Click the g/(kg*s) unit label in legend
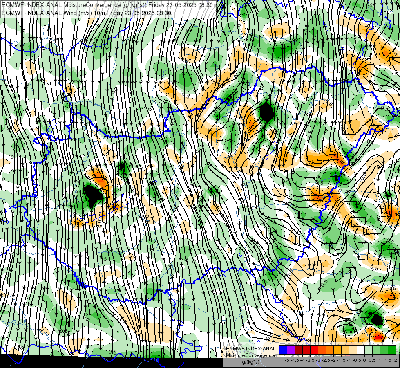 point(251,362)
